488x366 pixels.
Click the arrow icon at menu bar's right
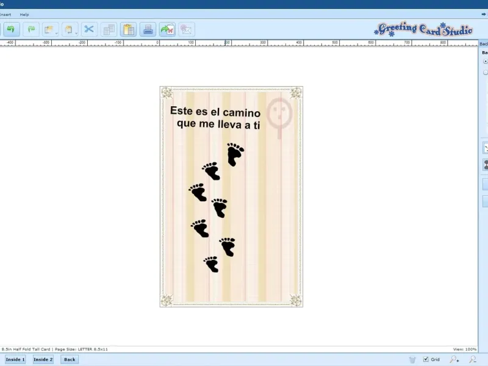click(483, 14)
